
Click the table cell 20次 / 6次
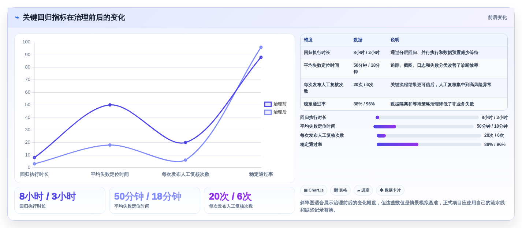[363, 85]
